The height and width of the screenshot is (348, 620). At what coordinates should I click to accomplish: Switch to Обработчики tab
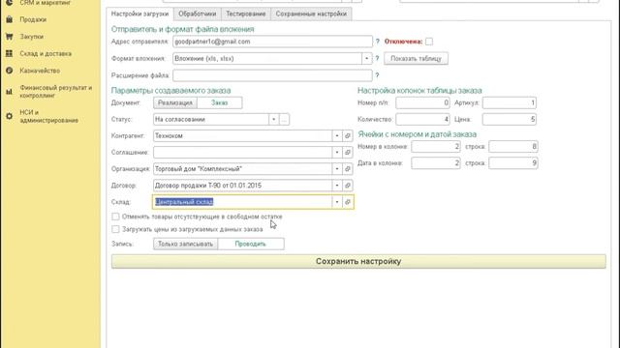tap(198, 14)
